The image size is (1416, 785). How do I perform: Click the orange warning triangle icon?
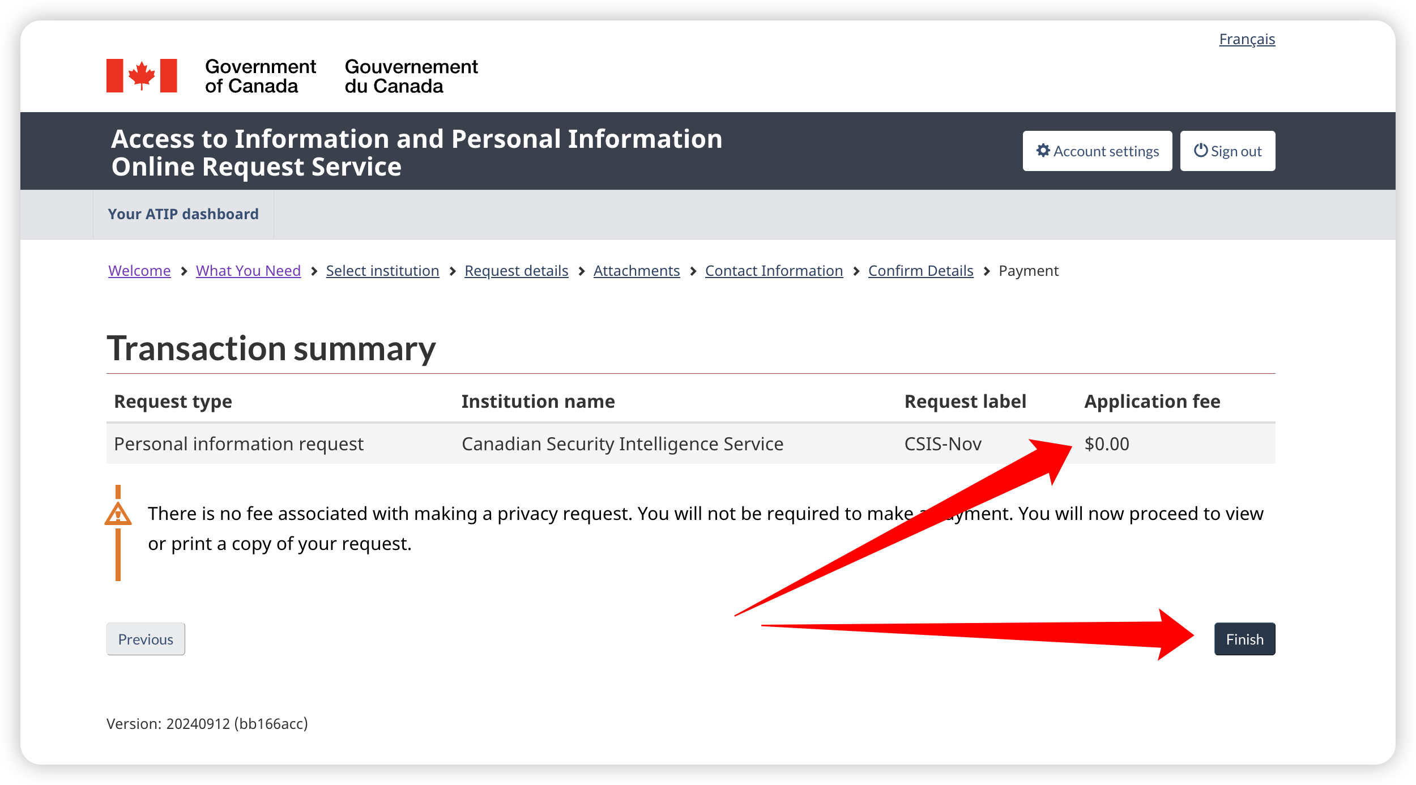118,514
